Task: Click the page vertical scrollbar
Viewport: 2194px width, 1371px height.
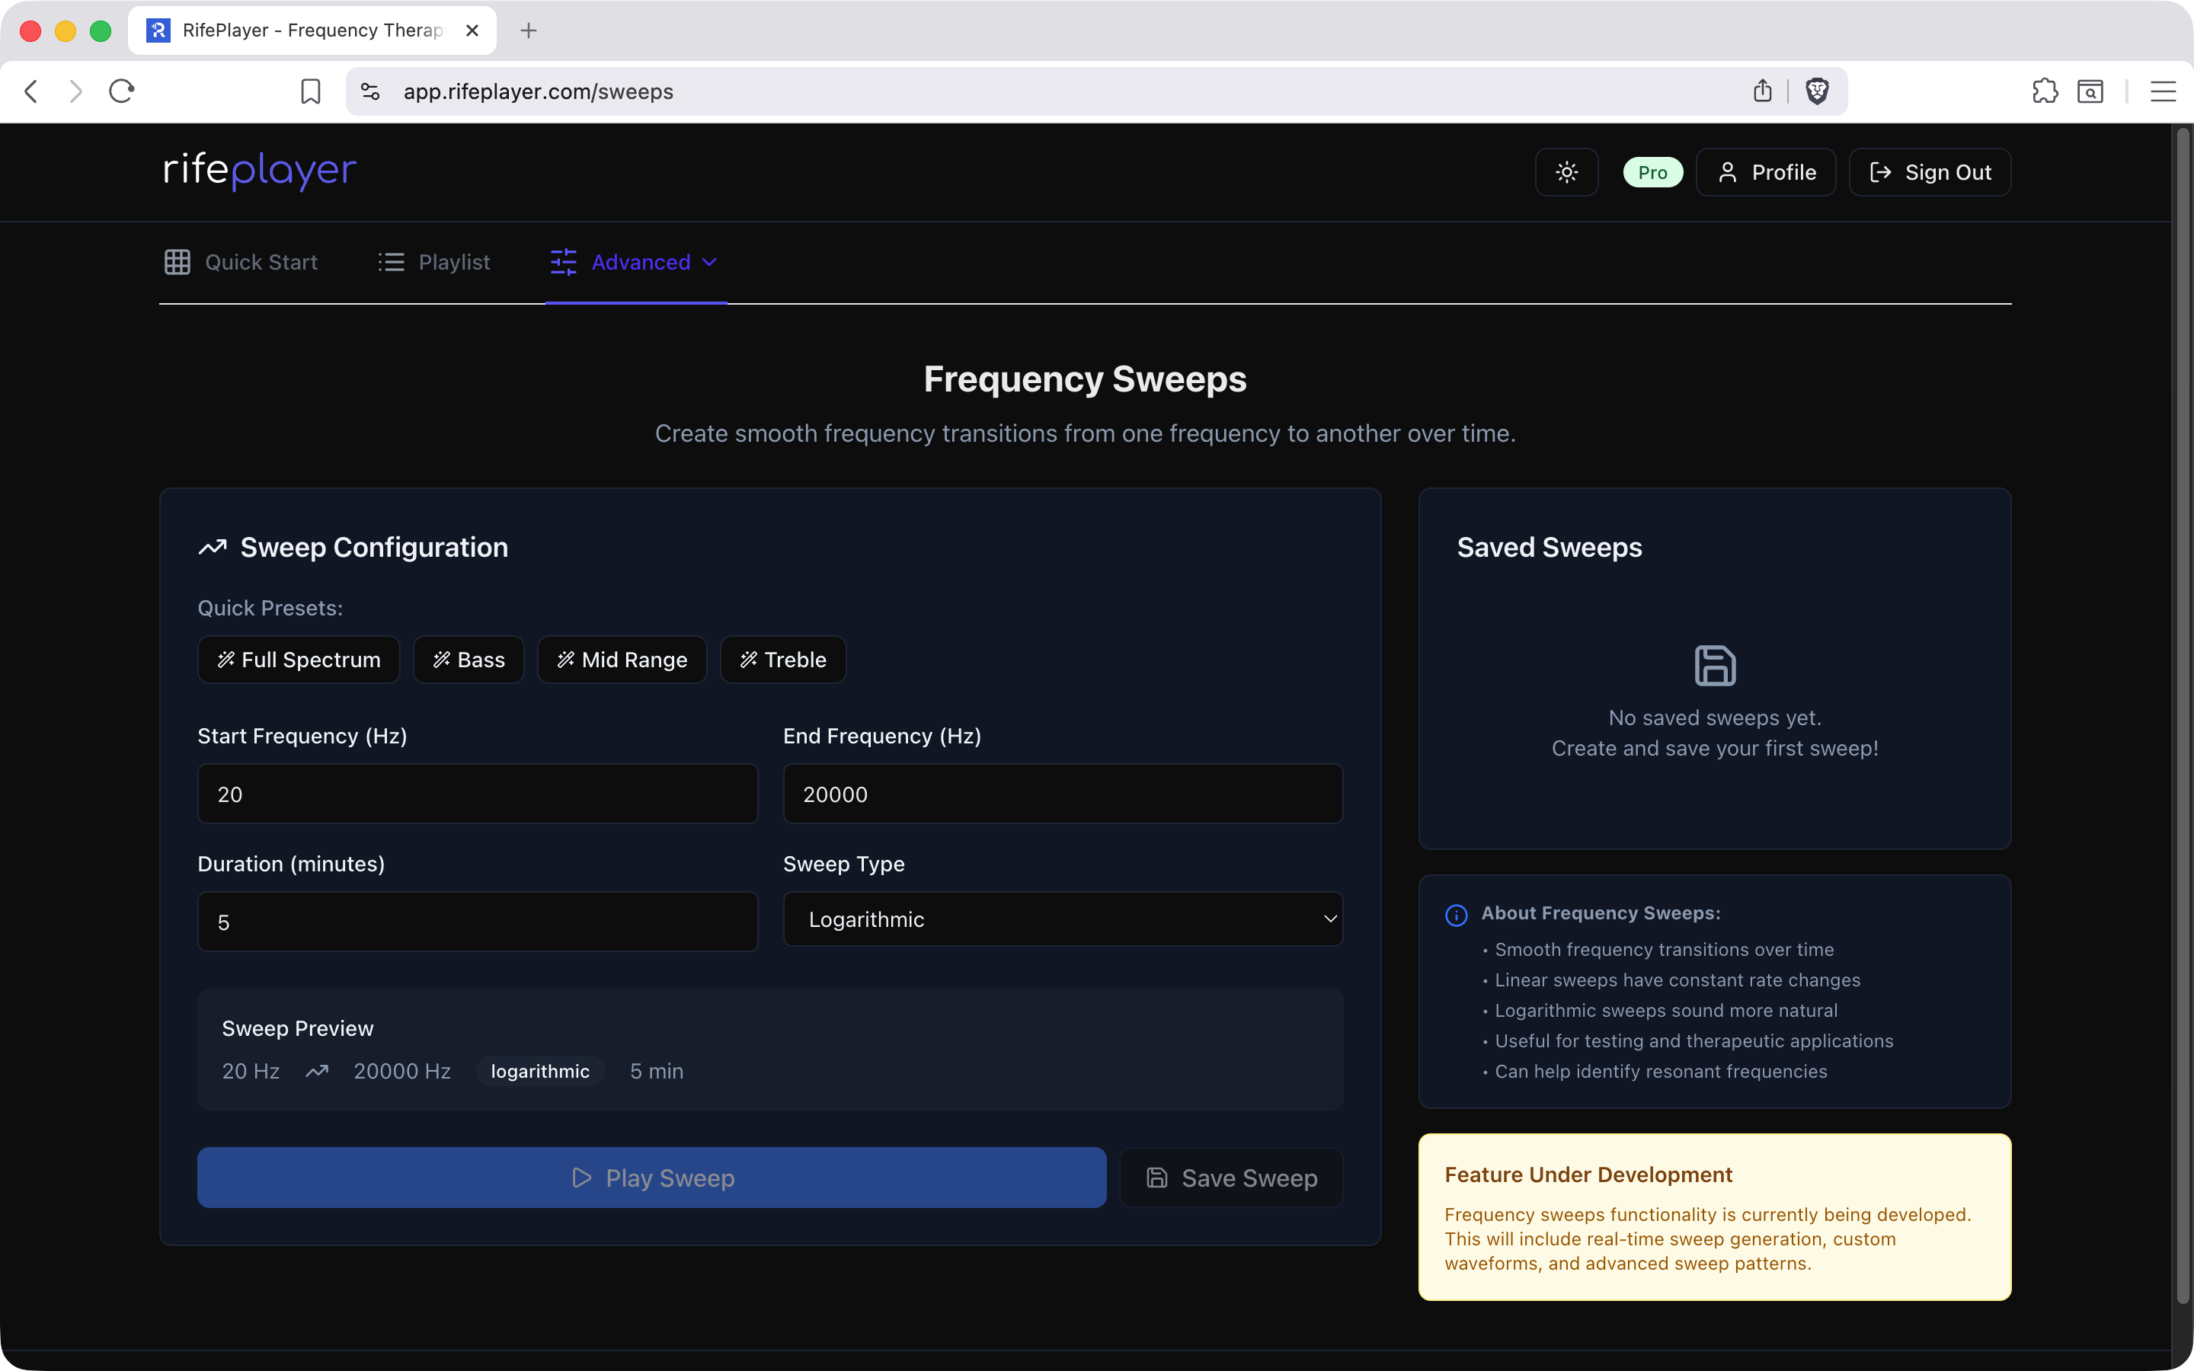Action: click(x=2183, y=716)
